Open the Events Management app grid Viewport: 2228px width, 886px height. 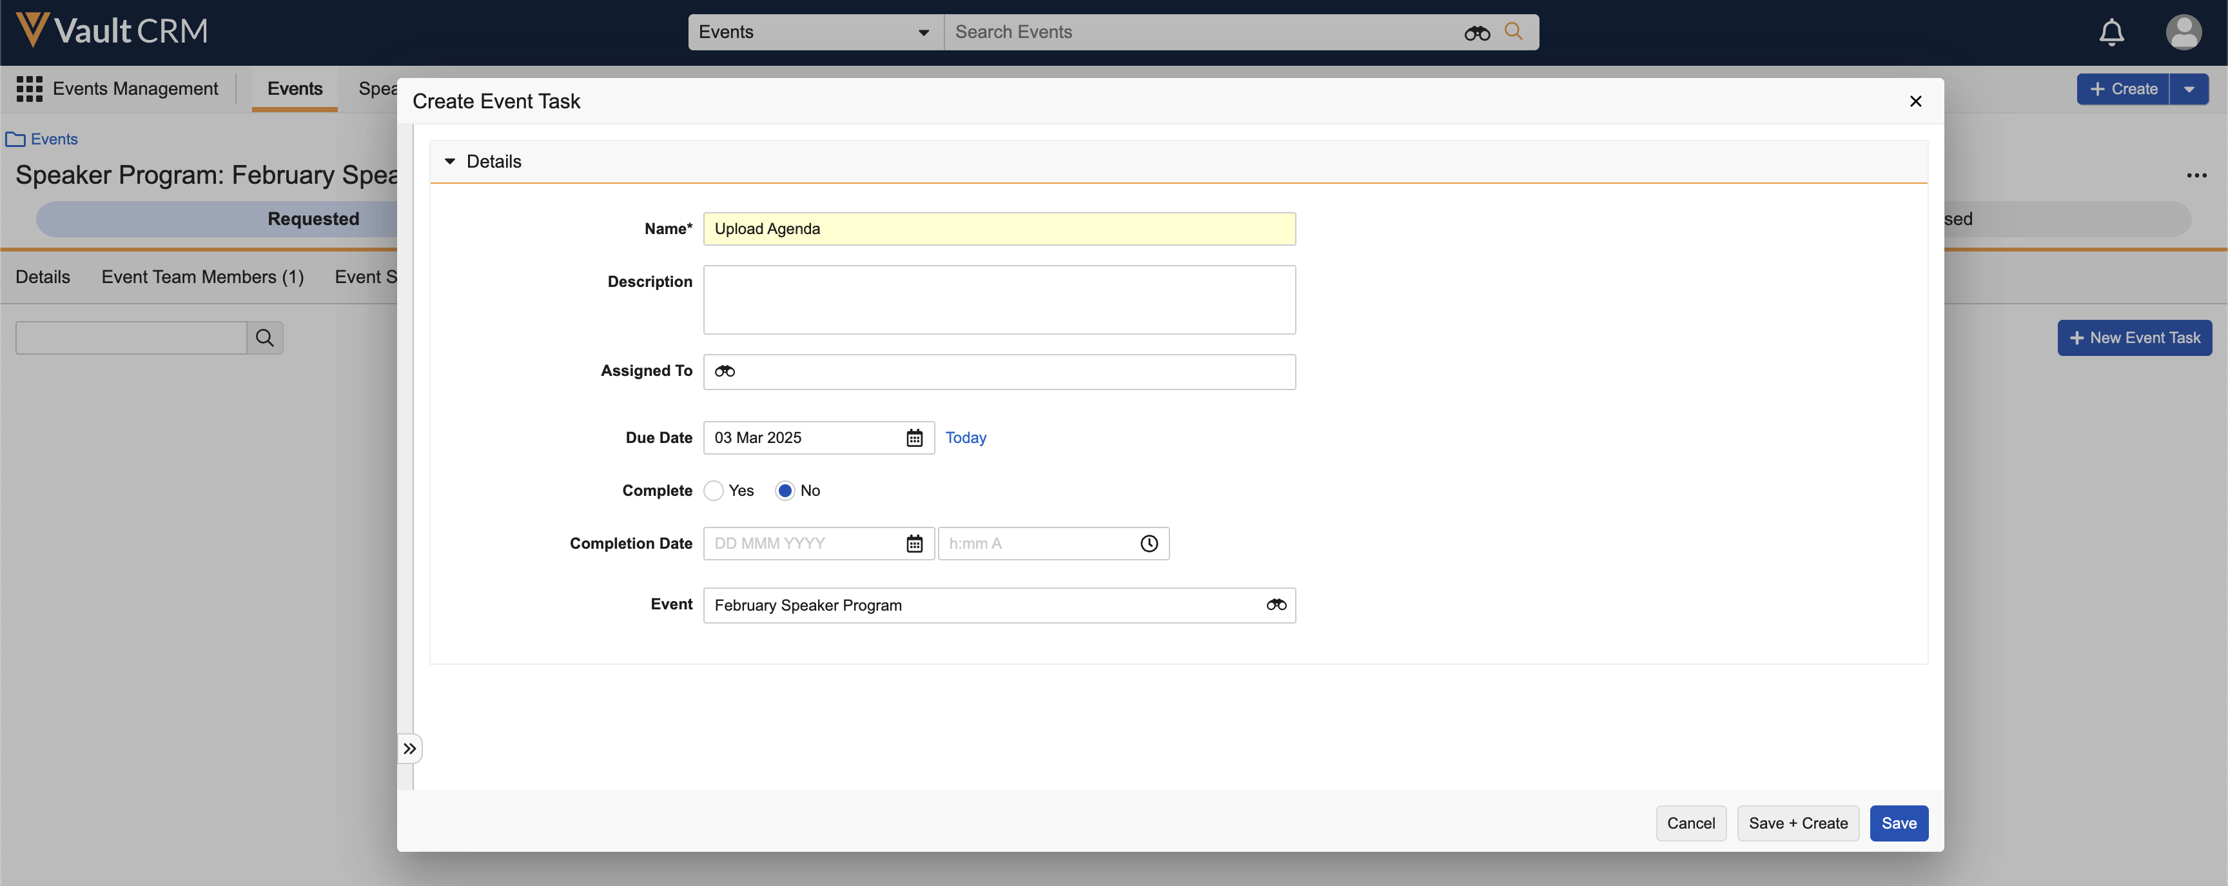[x=30, y=88]
